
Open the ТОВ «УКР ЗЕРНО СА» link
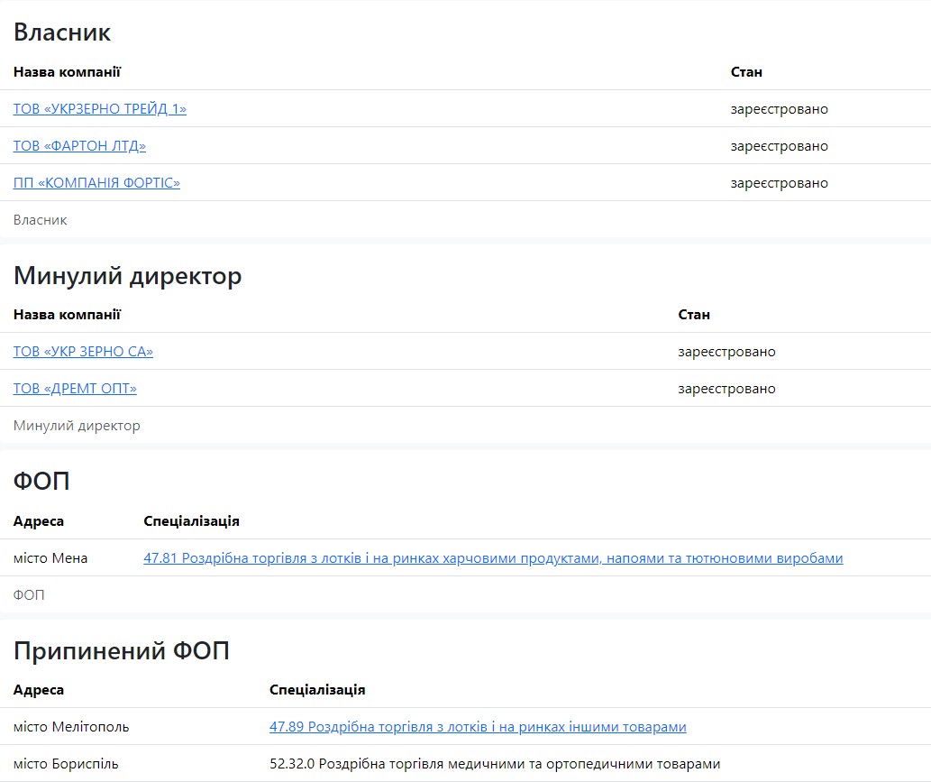(83, 352)
